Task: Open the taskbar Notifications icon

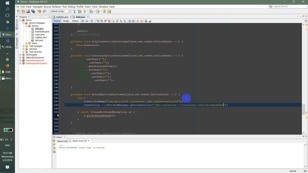Action: pyautogui.click(x=7, y=167)
